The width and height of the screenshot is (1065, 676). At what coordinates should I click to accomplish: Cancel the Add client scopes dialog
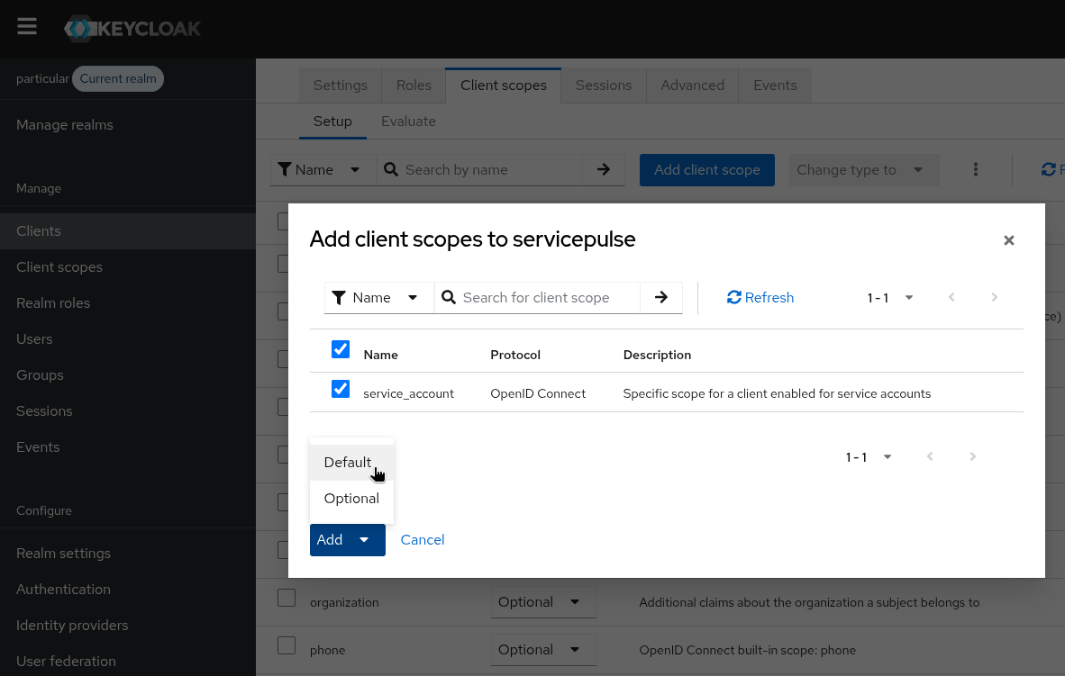click(423, 539)
